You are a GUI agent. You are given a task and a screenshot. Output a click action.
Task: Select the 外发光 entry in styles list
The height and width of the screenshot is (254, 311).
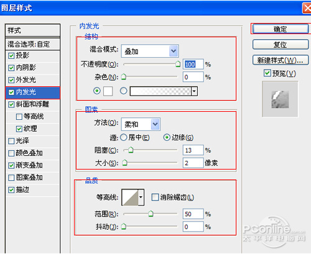tap(26, 80)
